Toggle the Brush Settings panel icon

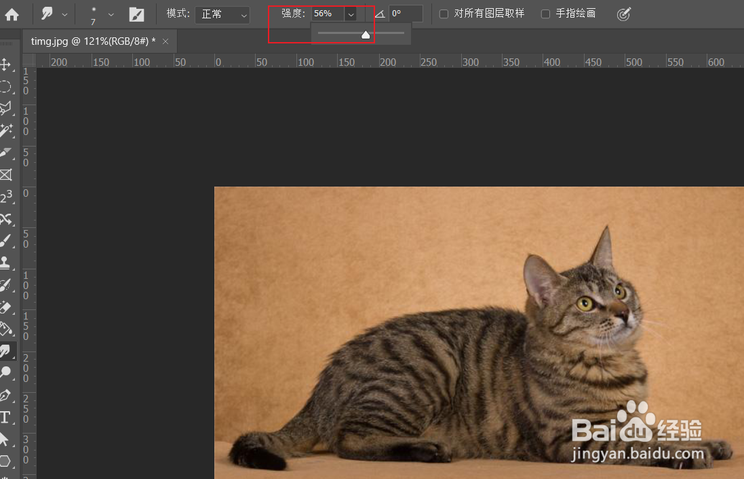coord(136,13)
